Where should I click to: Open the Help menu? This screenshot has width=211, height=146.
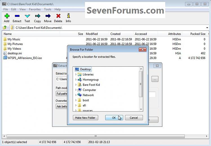click(57, 9)
